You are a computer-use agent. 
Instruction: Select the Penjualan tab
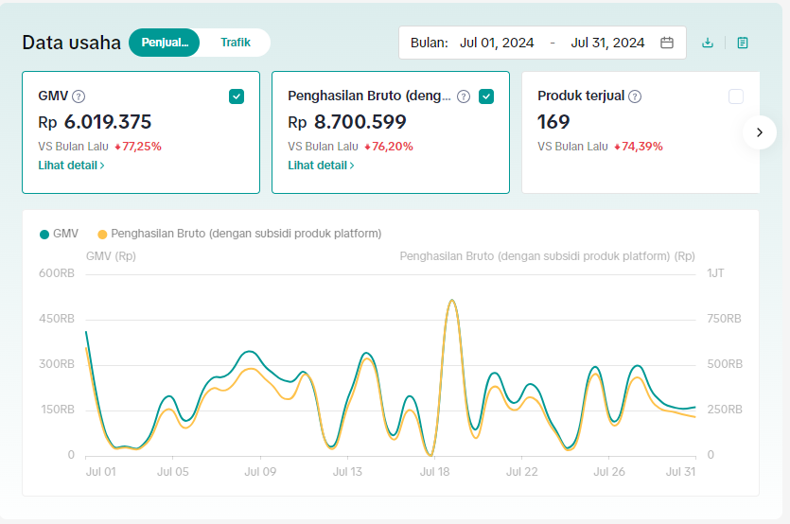click(165, 43)
